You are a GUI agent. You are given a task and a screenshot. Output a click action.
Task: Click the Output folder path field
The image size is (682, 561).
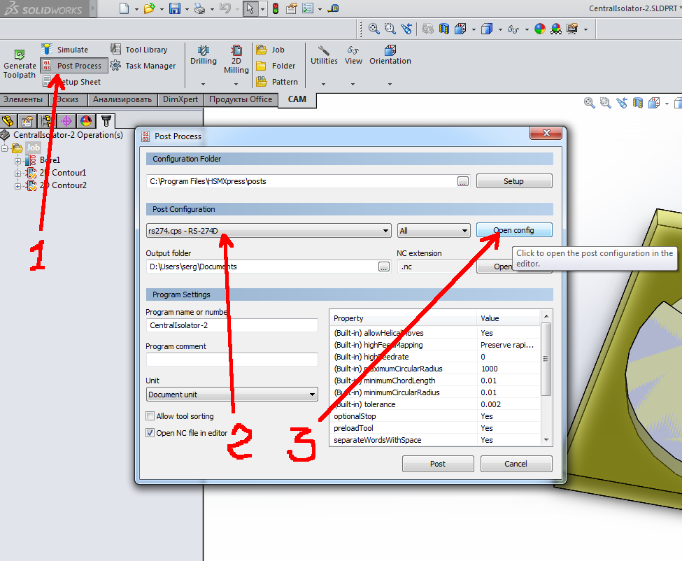tap(262, 267)
